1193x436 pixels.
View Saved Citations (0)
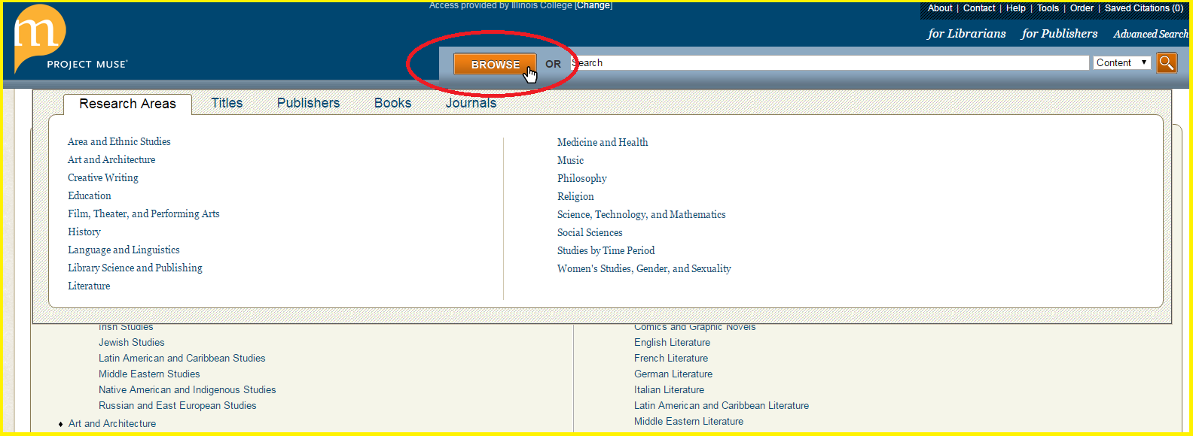point(1144,8)
